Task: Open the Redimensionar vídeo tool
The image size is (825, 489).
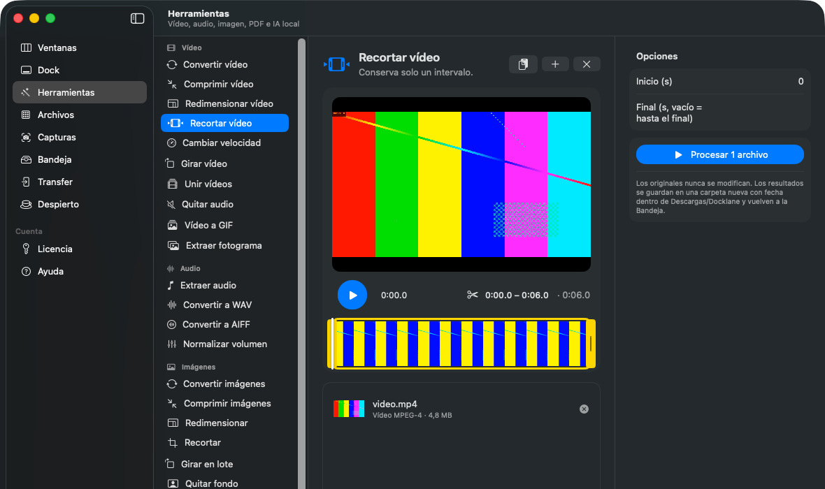Action: click(x=224, y=103)
